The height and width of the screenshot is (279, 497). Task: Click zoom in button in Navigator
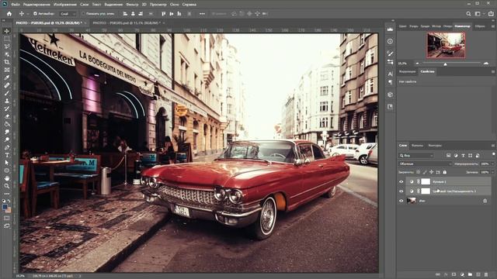tap(486, 64)
